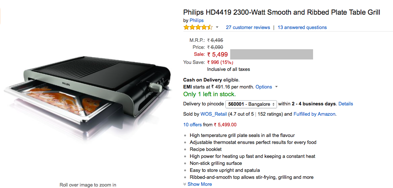The height and width of the screenshot is (188, 393).
Task: Click the delivery Details link
Action: (x=345, y=104)
